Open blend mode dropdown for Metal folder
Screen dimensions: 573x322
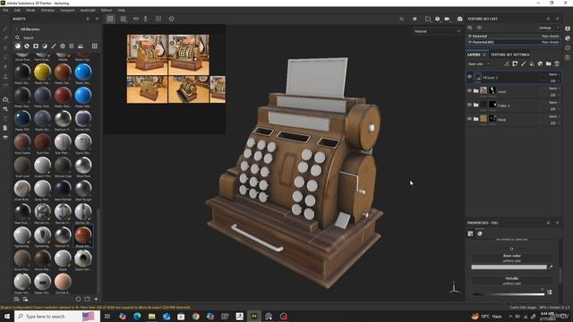pos(553,116)
